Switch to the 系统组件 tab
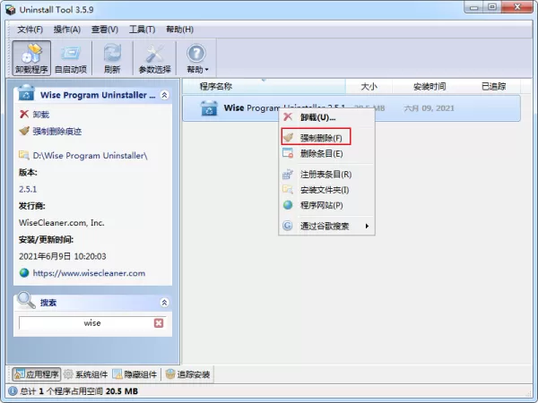 coord(86,374)
